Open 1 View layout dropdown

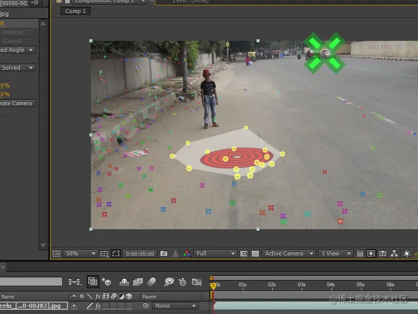[336, 253]
